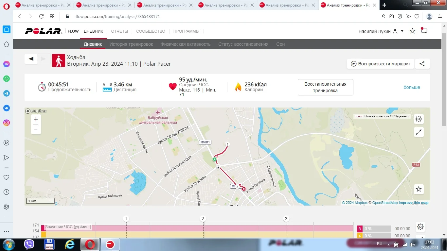447x251 pixels.
Task: Open Settings gear in Opera sidebar
Action: pos(7,207)
